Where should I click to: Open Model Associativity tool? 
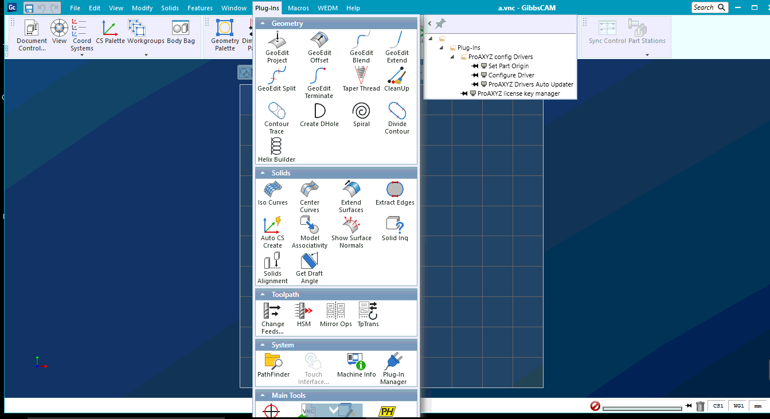310,232
